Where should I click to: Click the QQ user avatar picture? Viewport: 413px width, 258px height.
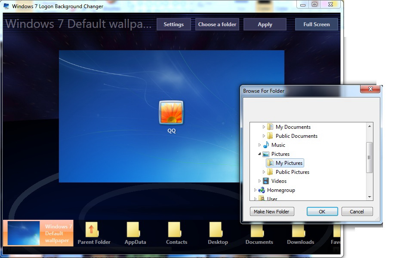(x=171, y=112)
